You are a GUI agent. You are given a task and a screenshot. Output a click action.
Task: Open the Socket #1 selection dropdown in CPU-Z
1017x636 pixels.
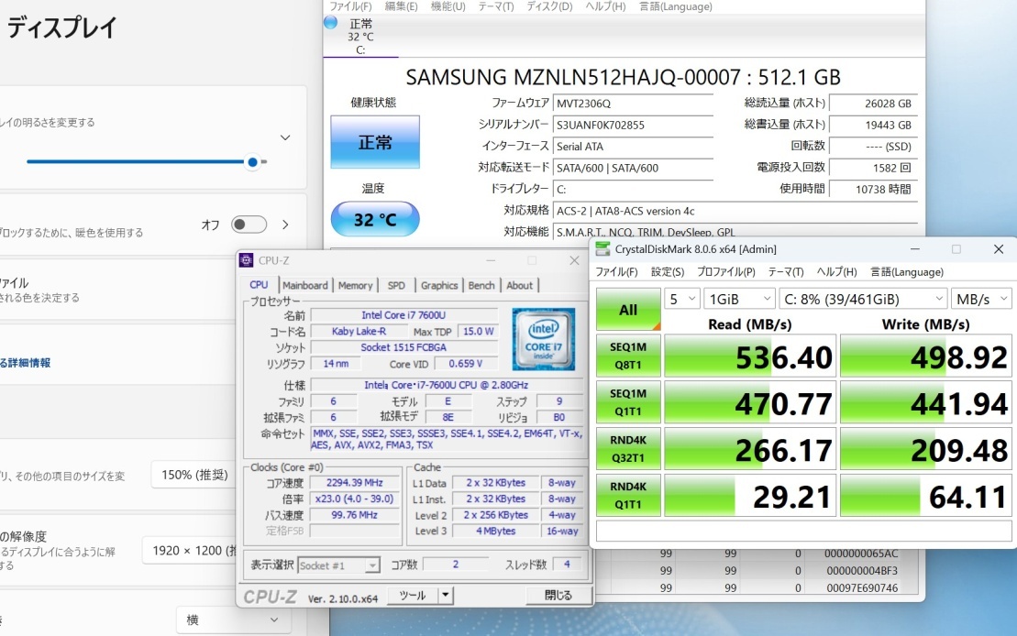(338, 565)
